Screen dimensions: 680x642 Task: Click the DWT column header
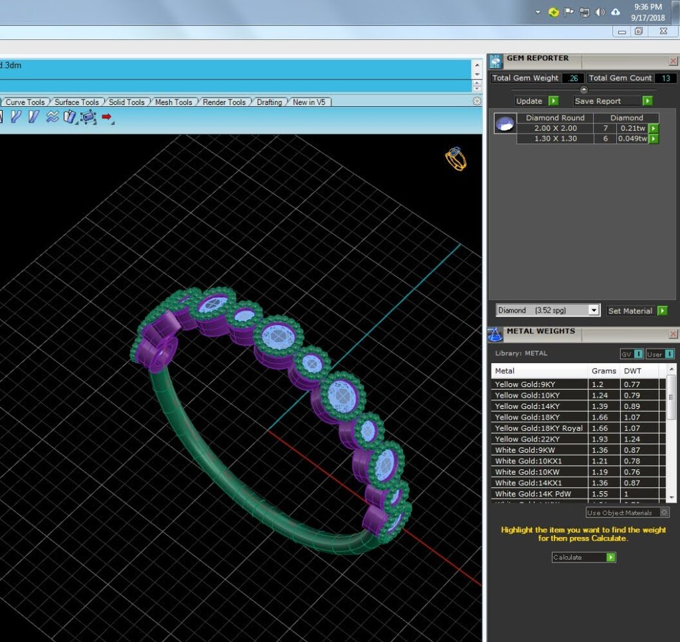click(639, 371)
